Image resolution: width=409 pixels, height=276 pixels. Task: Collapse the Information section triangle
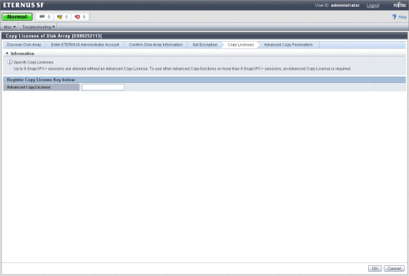(x=7, y=53)
